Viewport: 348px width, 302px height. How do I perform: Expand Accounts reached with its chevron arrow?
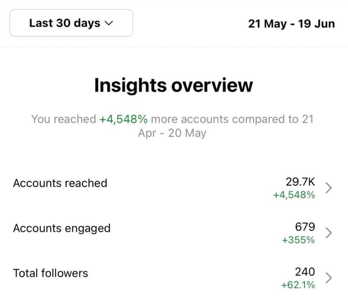[329, 188]
